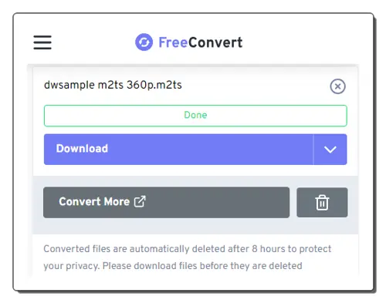This screenshot has height=303, width=386.
Task: Click the Download button
Action: [178, 150]
